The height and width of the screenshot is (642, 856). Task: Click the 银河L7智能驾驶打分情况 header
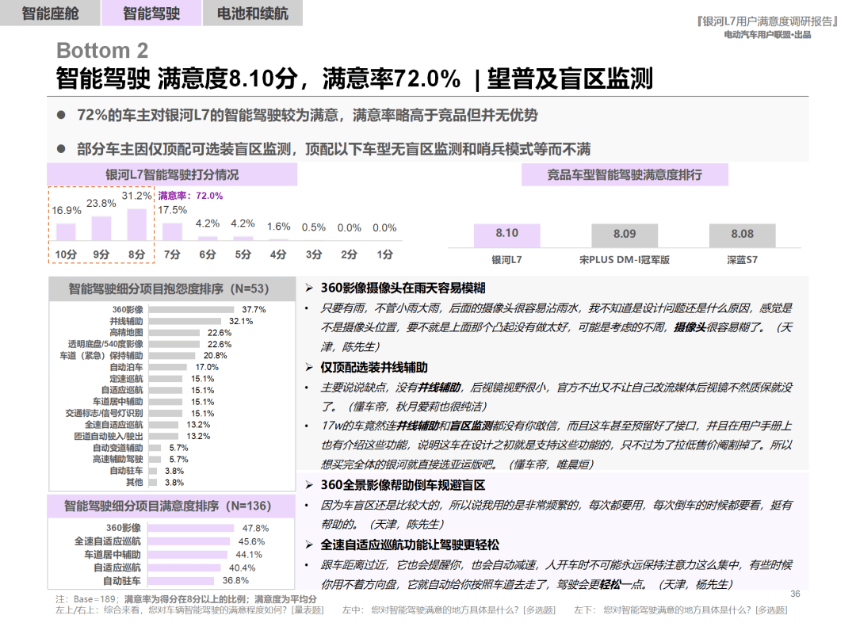172,174
